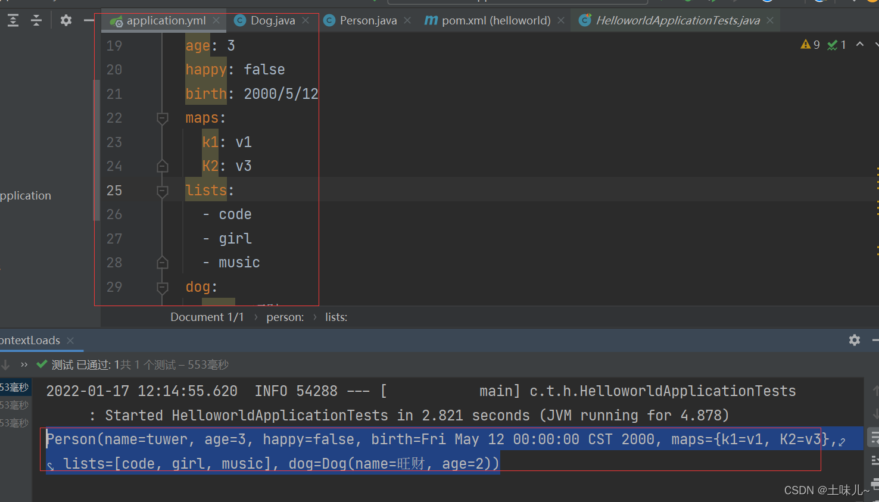Screen dimensions: 879x502
Task: Click the birth value 2000/5/12
Action: point(281,94)
